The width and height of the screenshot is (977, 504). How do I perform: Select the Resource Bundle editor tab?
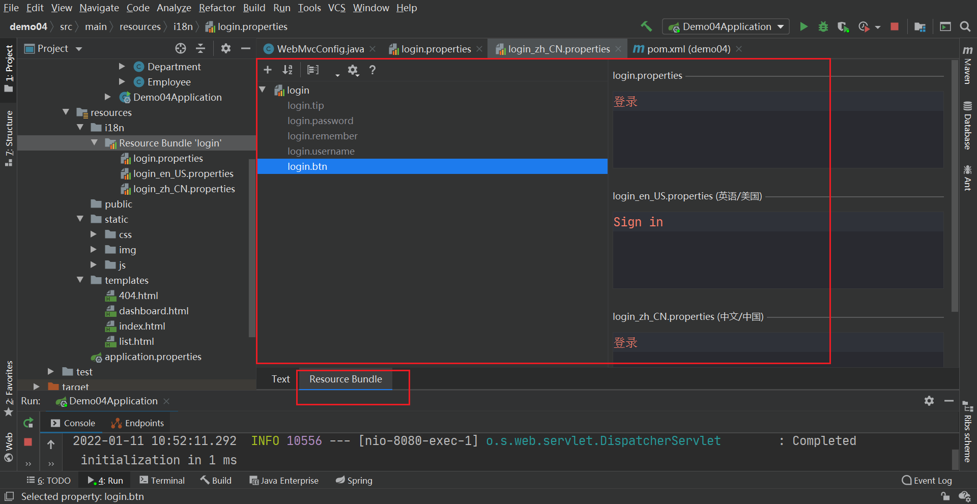click(x=346, y=379)
